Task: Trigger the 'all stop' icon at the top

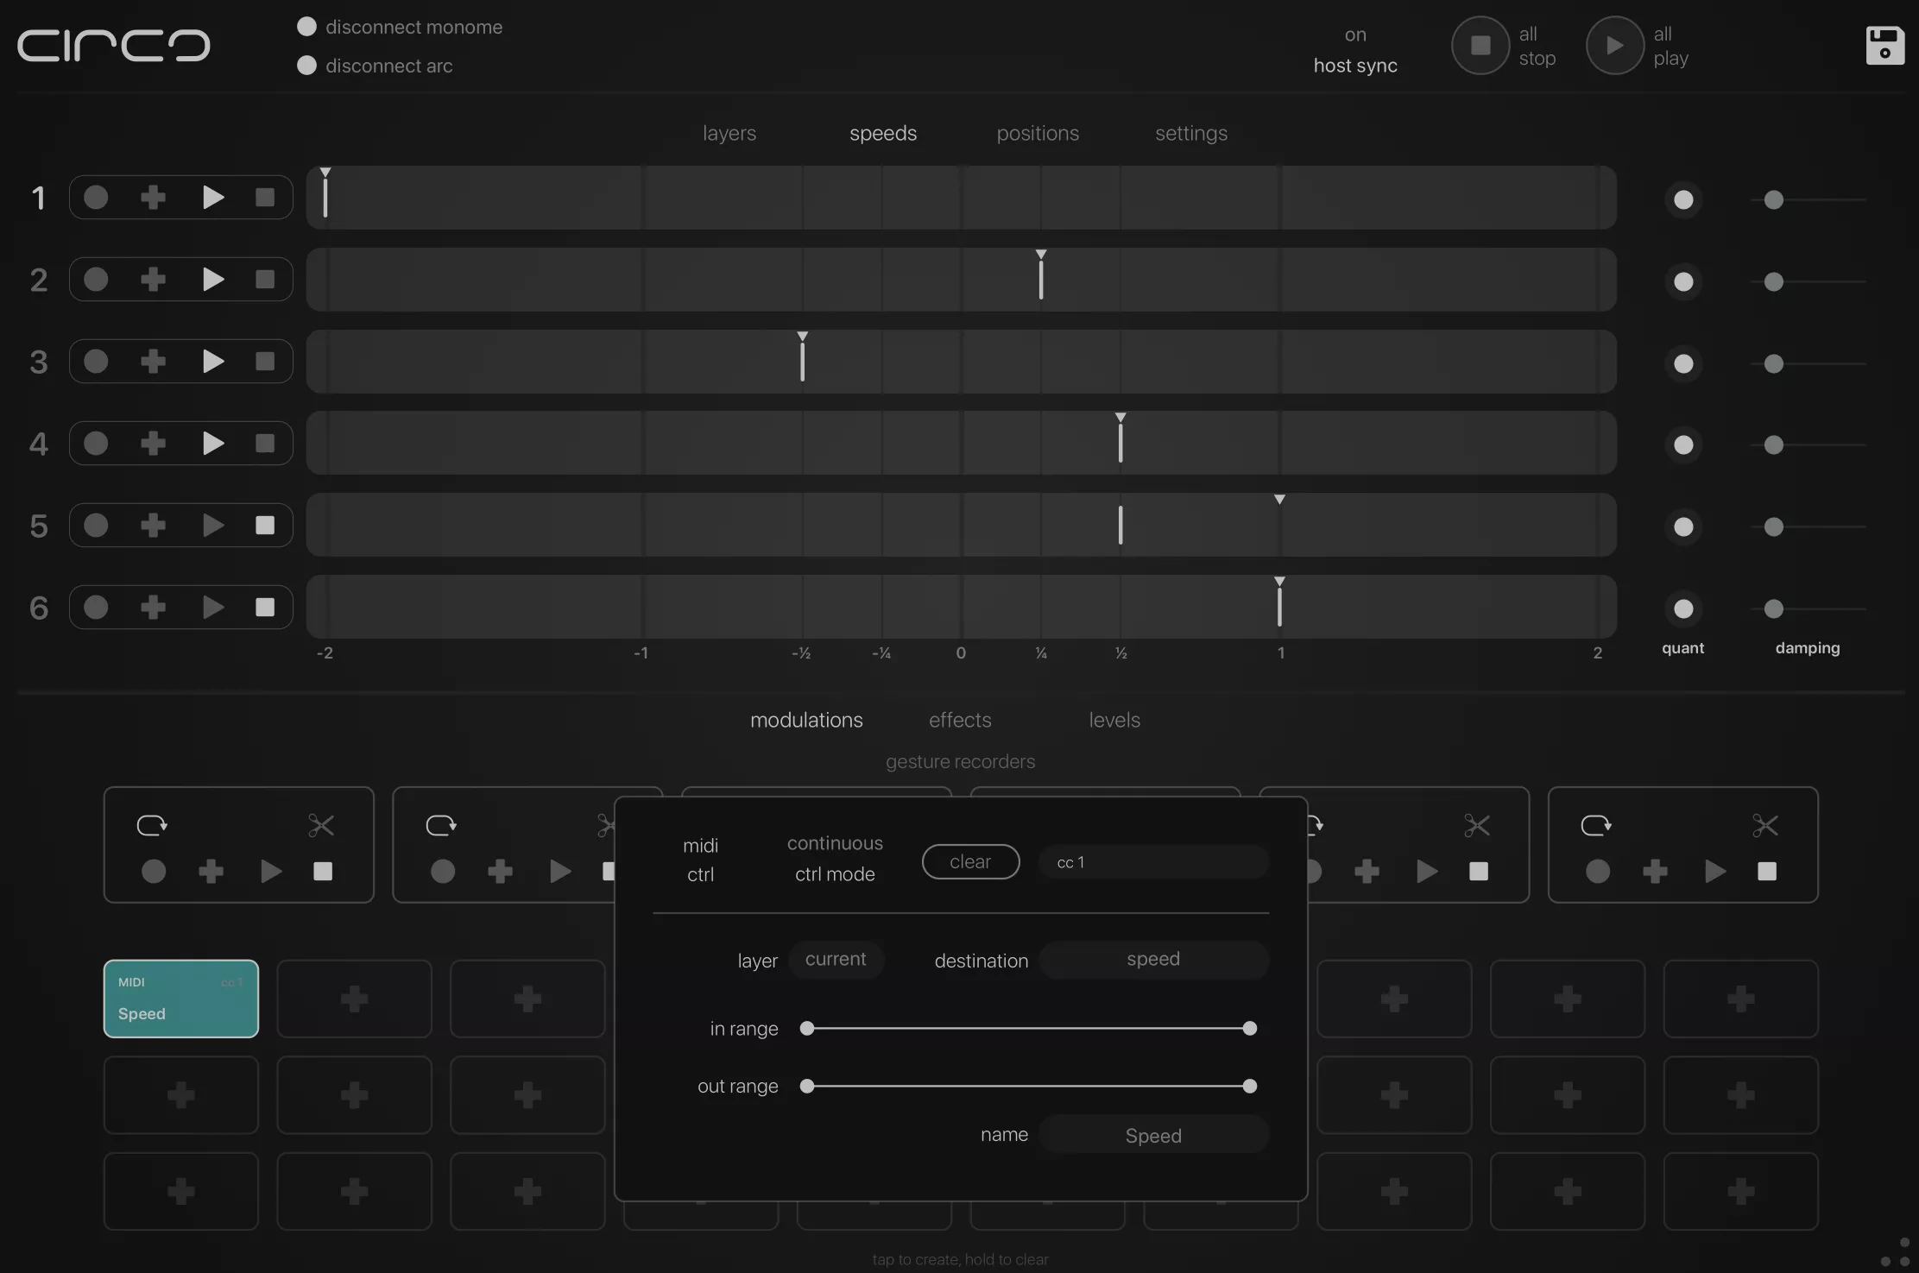Action: point(1480,45)
